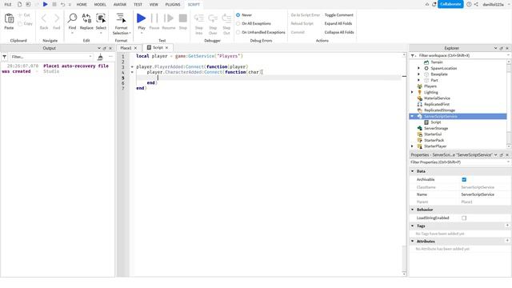The image size is (512, 288).
Task: Expand the Part tree node
Action: 419,80
